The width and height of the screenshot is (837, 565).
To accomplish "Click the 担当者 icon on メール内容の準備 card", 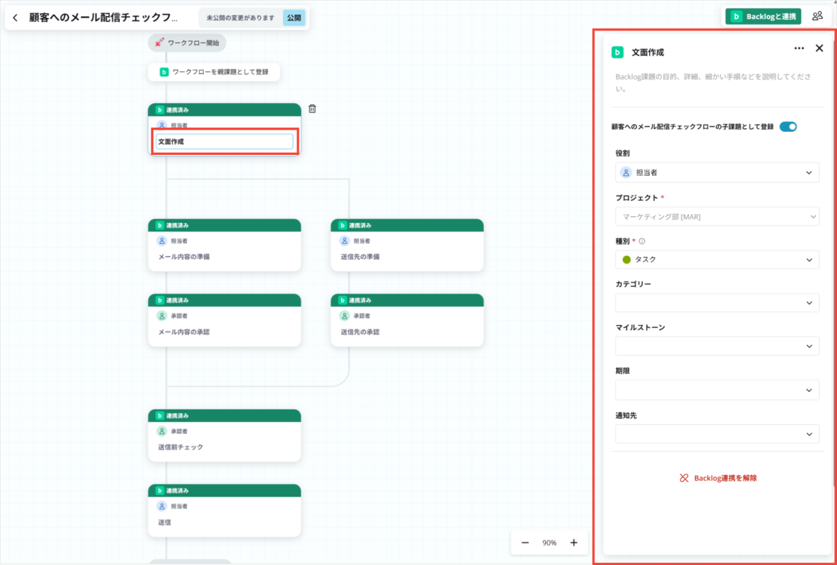I will (x=162, y=241).
